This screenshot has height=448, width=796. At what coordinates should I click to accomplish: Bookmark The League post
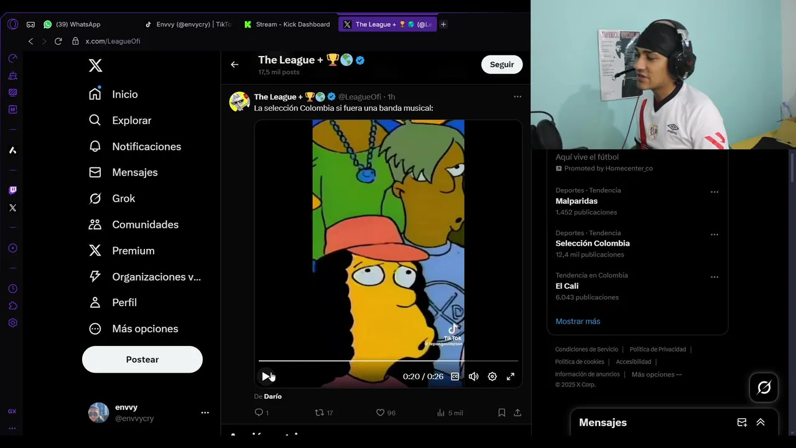(x=502, y=413)
